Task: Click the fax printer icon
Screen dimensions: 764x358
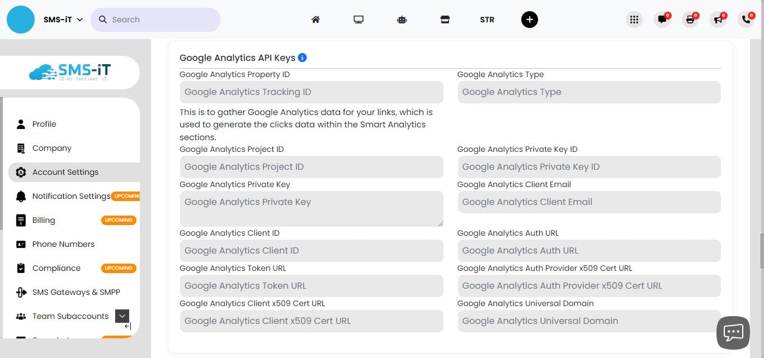Action: click(690, 19)
